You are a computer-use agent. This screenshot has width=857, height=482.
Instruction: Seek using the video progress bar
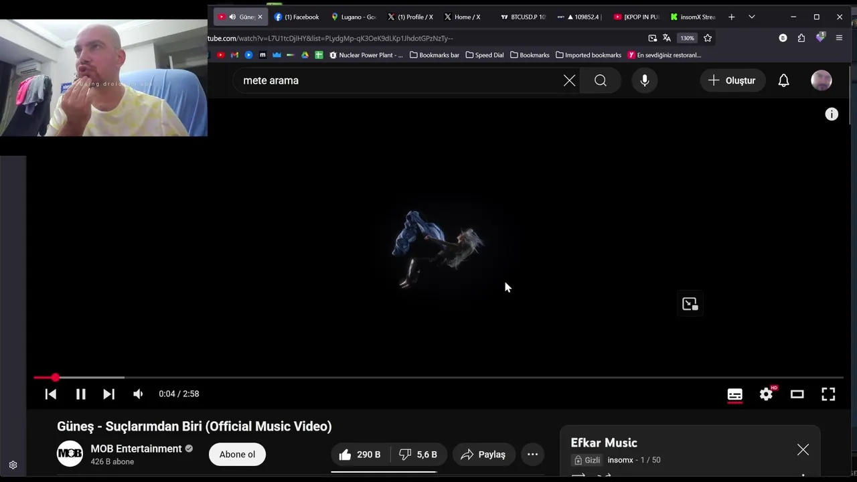(439, 378)
